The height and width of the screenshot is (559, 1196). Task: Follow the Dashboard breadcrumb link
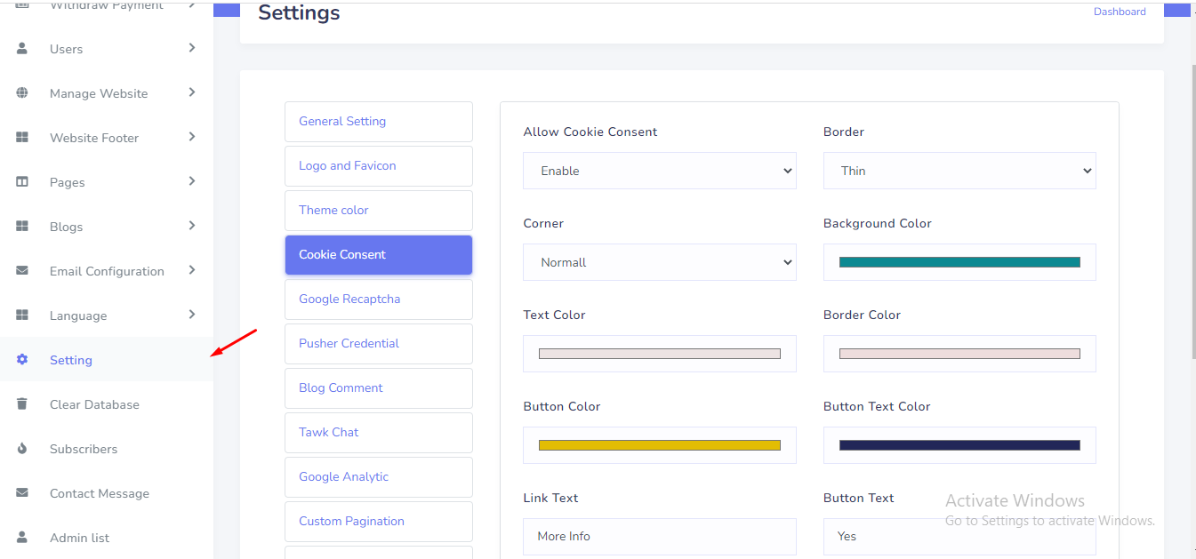tap(1120, 12)
